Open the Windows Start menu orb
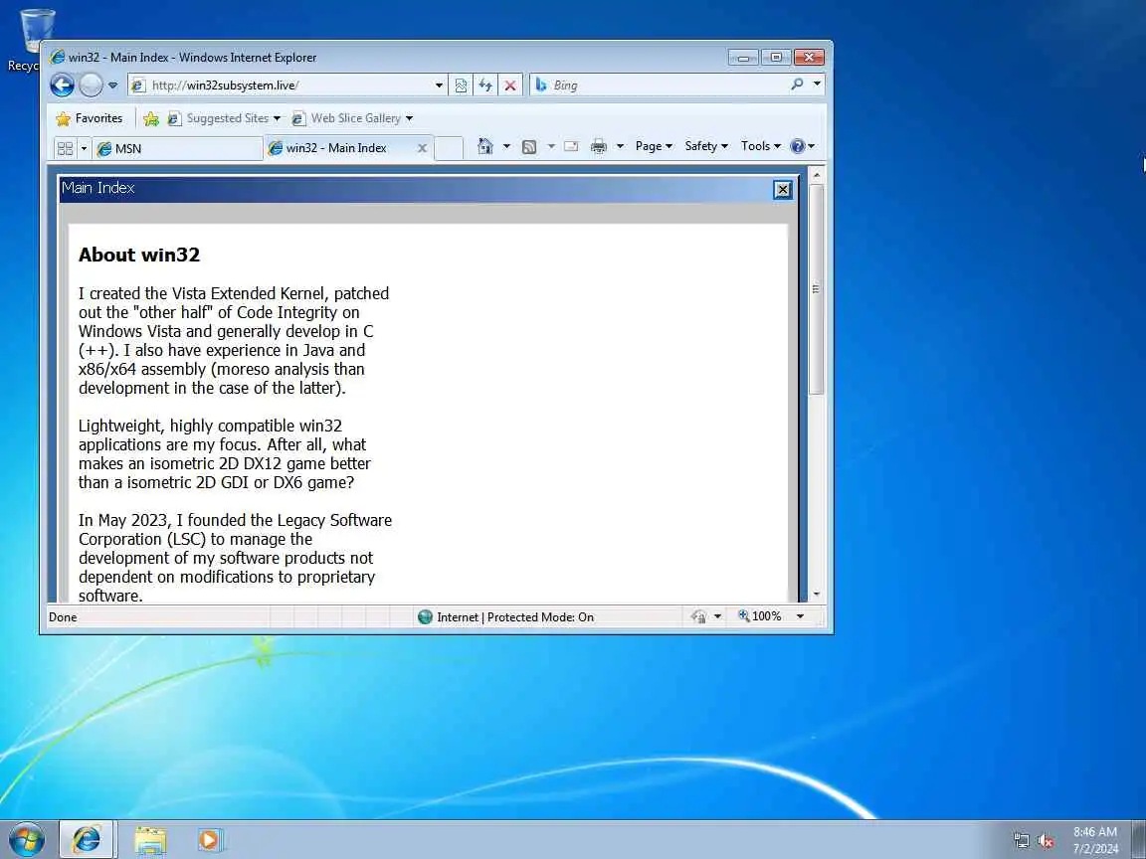Viewport: 1146px width, 859px height. point(27,840)
